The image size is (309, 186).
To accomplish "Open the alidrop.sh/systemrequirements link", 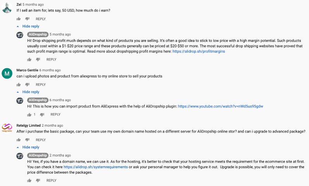I will click(96, 167).
